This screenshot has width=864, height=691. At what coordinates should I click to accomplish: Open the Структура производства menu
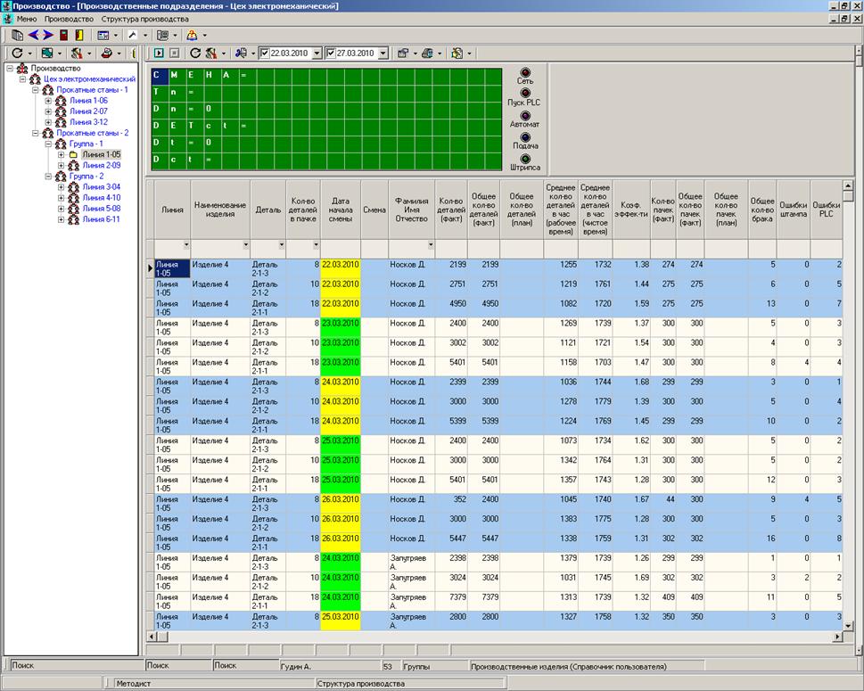click(x=145, y=19)
